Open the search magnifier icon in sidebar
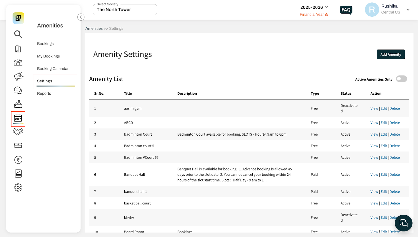 (x=18, y=34)
